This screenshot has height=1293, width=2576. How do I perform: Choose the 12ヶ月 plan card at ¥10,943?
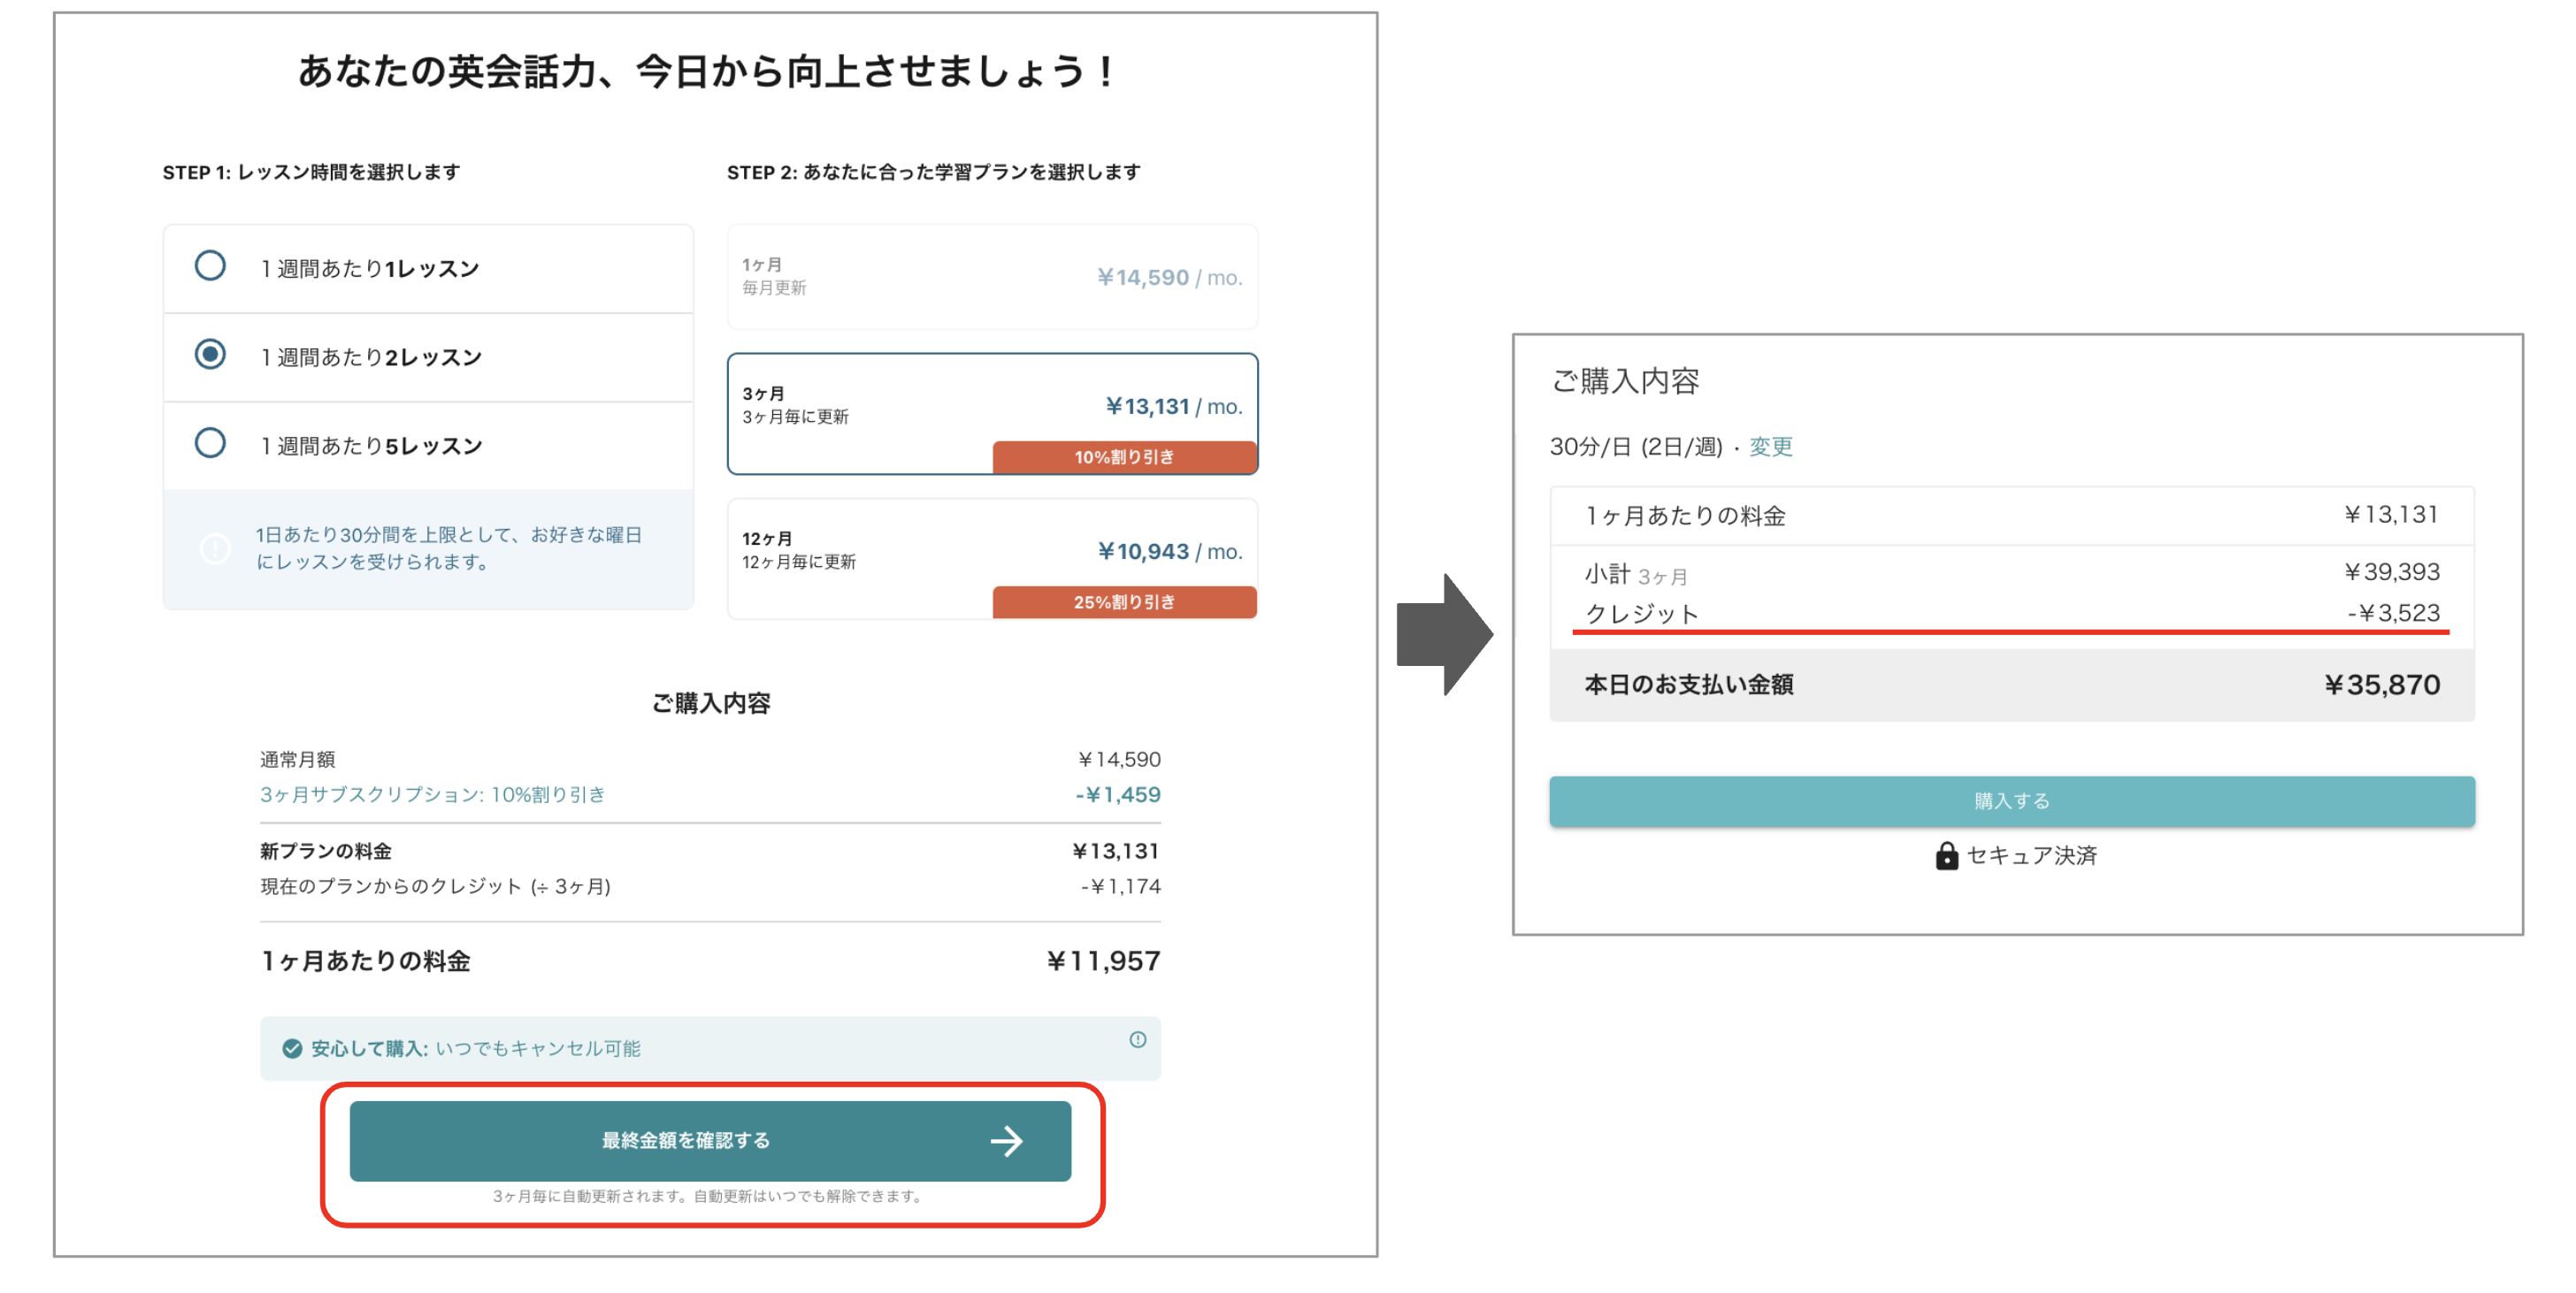(992, 559)
